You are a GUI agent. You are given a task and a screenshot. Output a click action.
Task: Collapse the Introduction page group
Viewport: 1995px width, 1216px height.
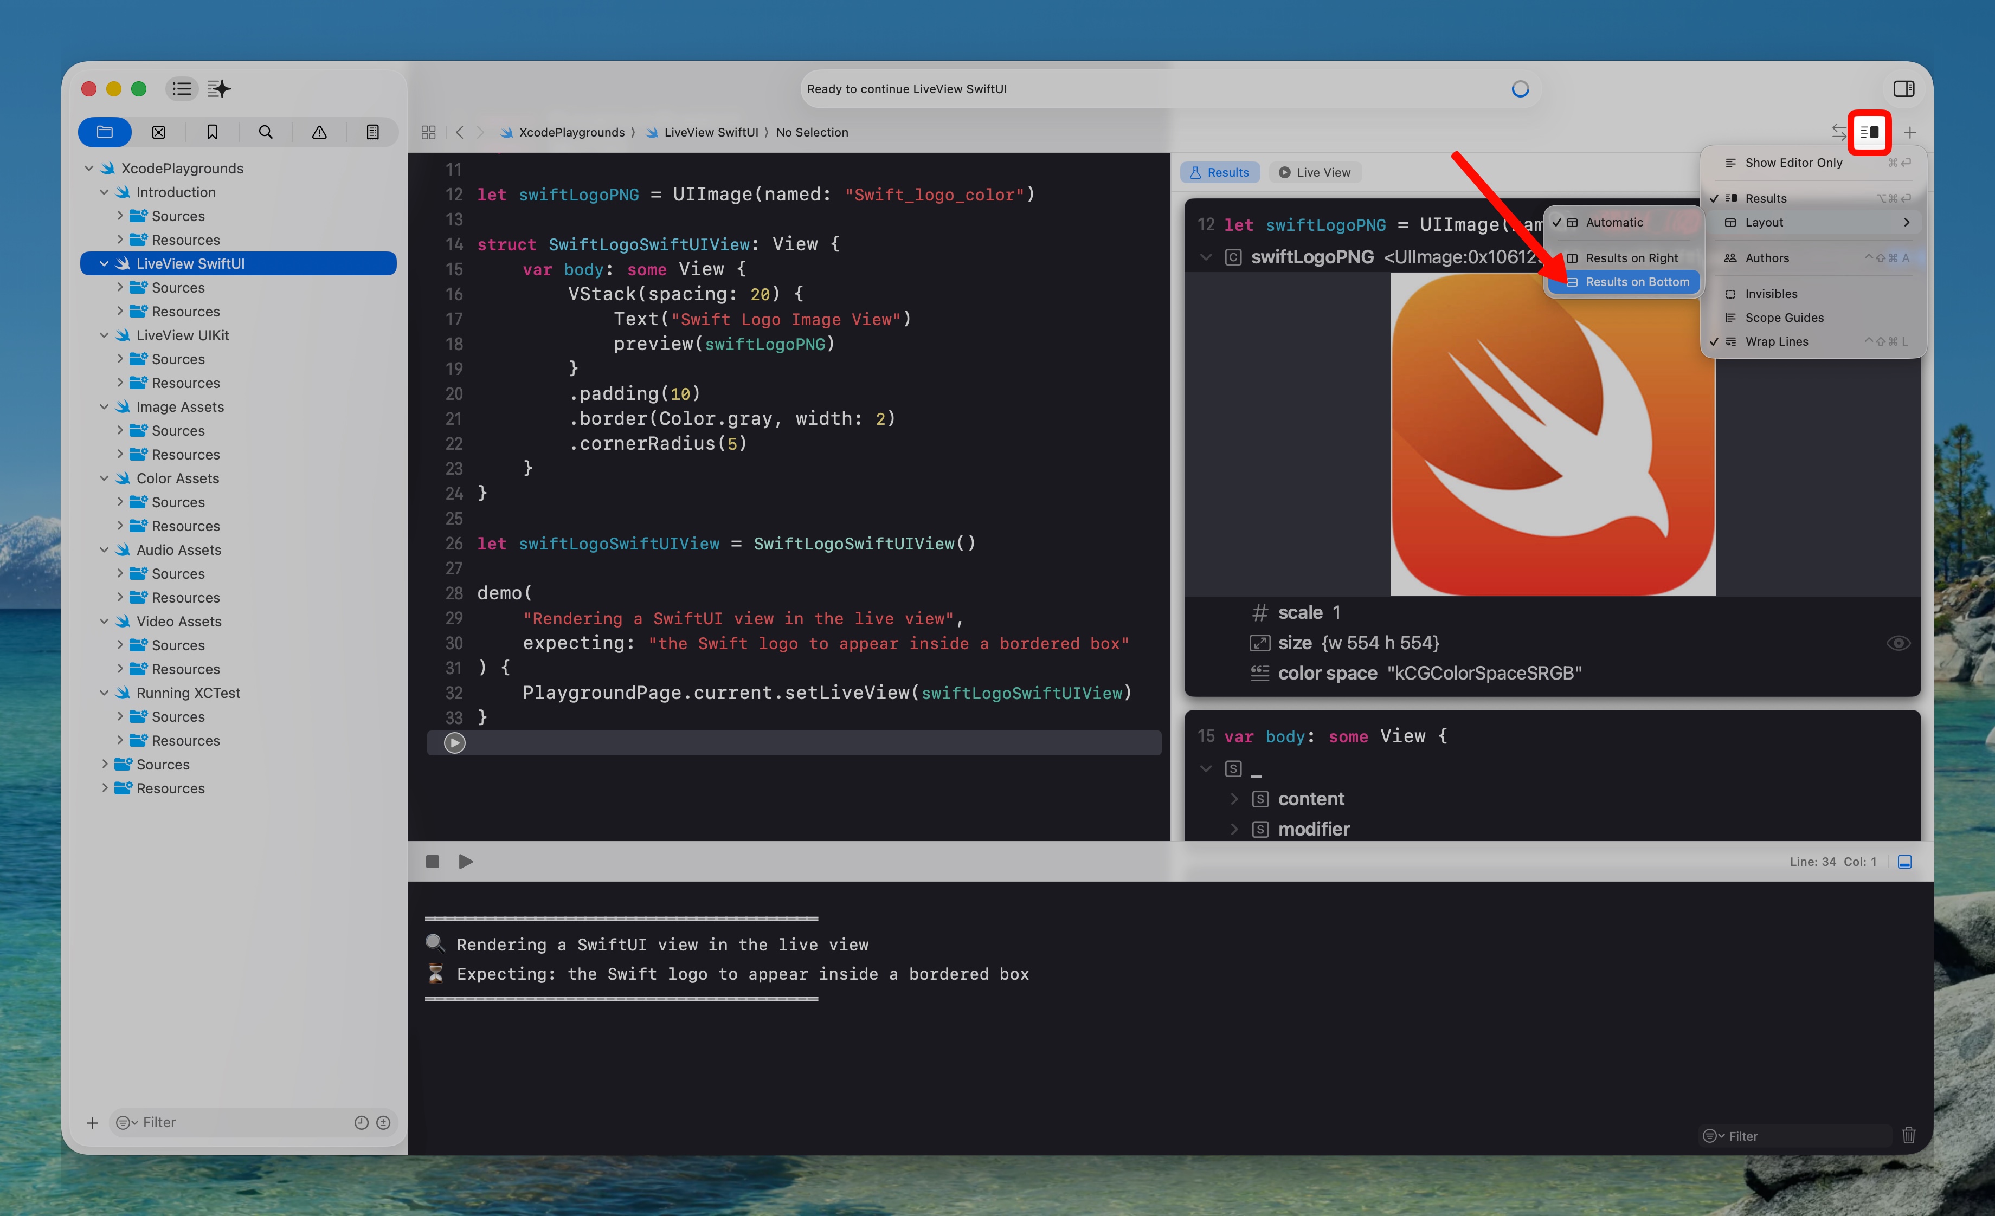[x=105, y=192]
